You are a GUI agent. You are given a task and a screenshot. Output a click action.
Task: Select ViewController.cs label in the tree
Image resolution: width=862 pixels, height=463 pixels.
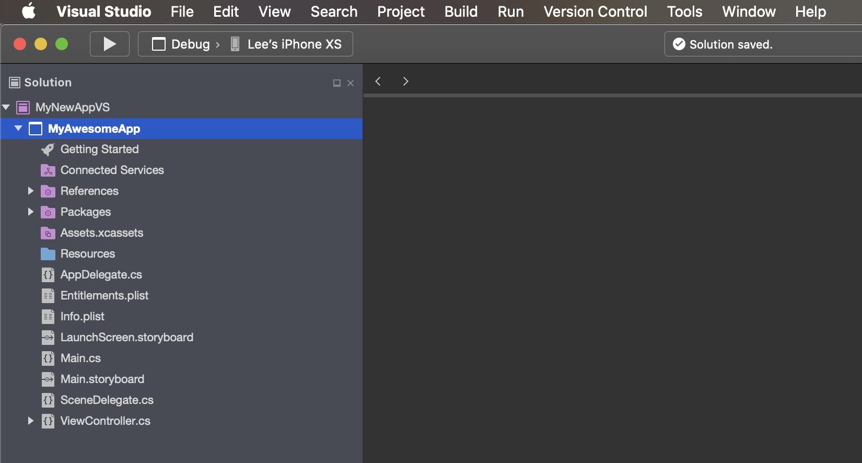(106, 421)
